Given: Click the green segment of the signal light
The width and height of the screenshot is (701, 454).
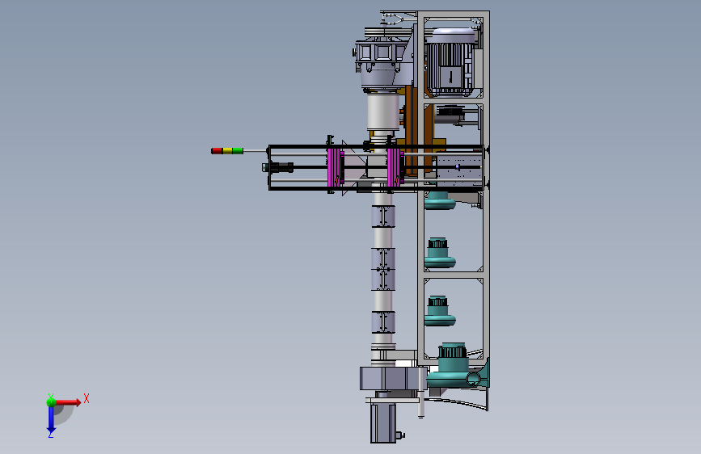Looking at the screenshot, I should pos(238,151).
